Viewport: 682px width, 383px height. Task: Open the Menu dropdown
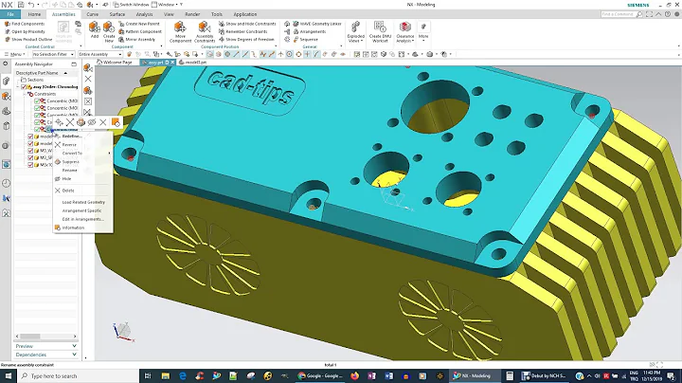click(x=15, y=54)
